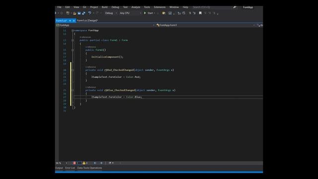318x179 pixels.
Task: Open the Output panel tab
Action: click(x=59, y=168)
